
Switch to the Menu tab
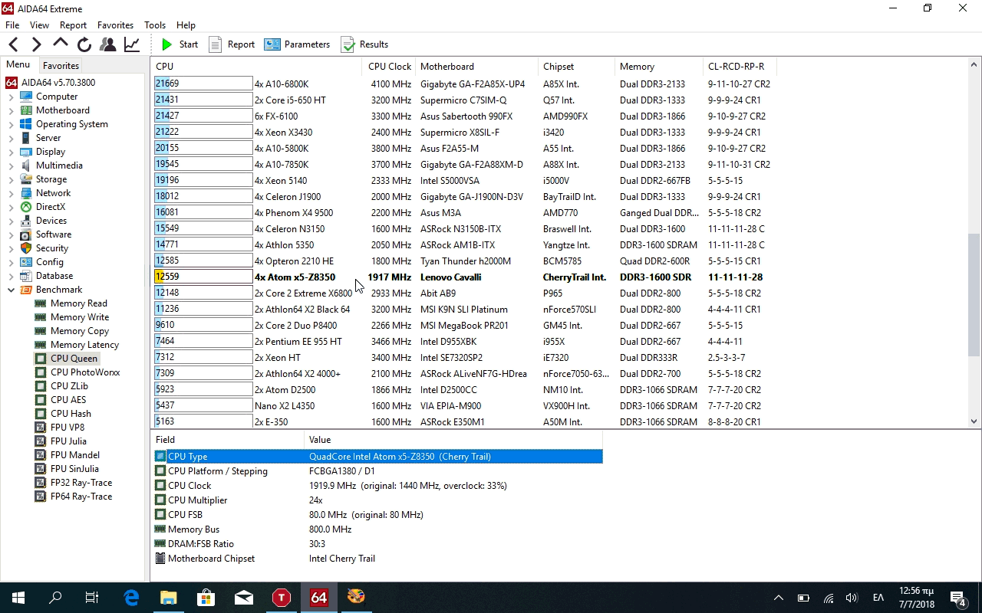pyautogui.click(x=18, y=65)
